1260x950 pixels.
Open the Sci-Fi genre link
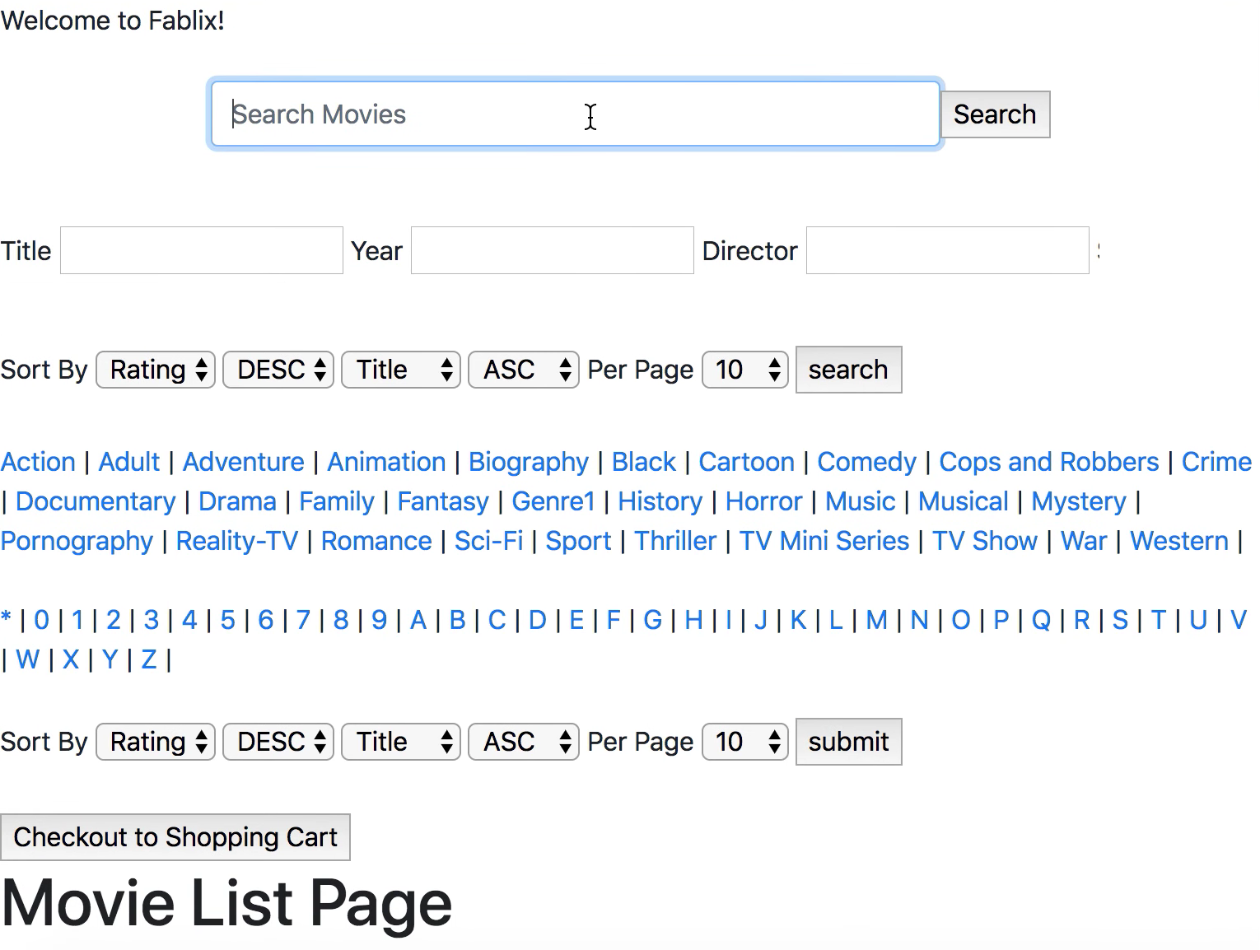pyautogui.click(x=488, y=541)
